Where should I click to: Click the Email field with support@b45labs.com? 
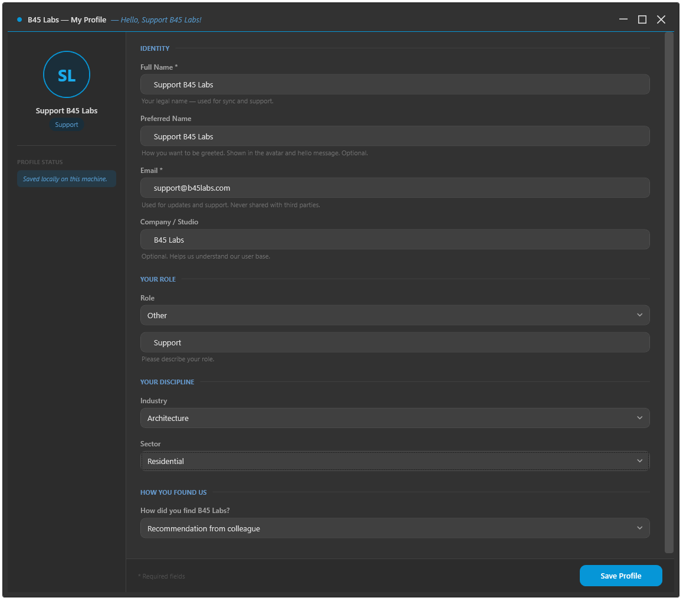[x=395, y=188]
